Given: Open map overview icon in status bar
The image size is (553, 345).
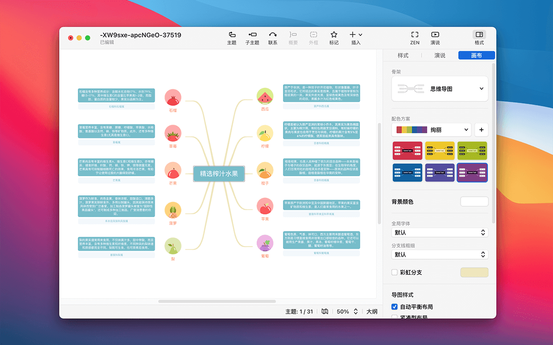Looking at the screenshot, I should pyautogui.click(x=325, y=311).
